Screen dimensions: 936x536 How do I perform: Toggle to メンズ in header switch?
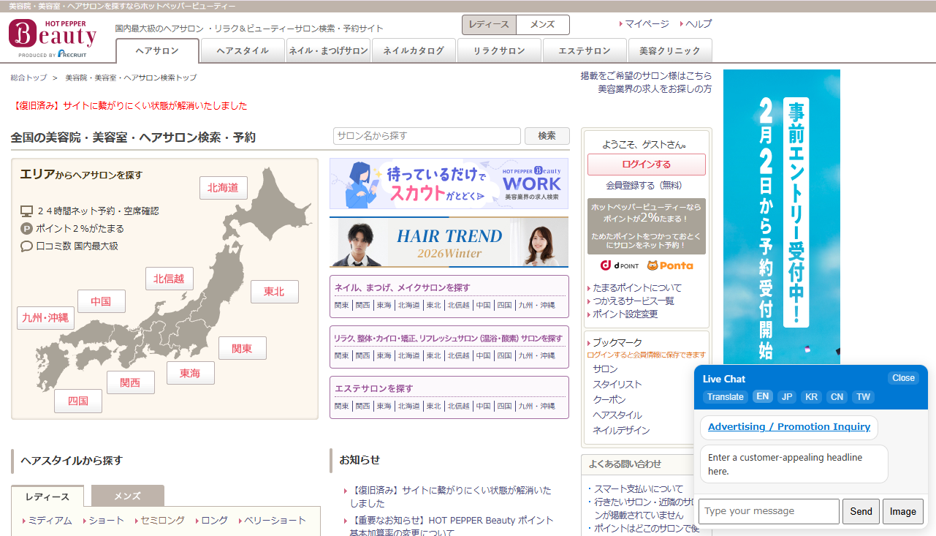542,25
